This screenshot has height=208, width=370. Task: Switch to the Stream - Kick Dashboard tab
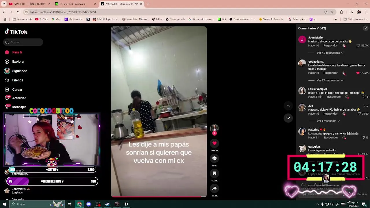pyautogui.click(x=76, y=4)
